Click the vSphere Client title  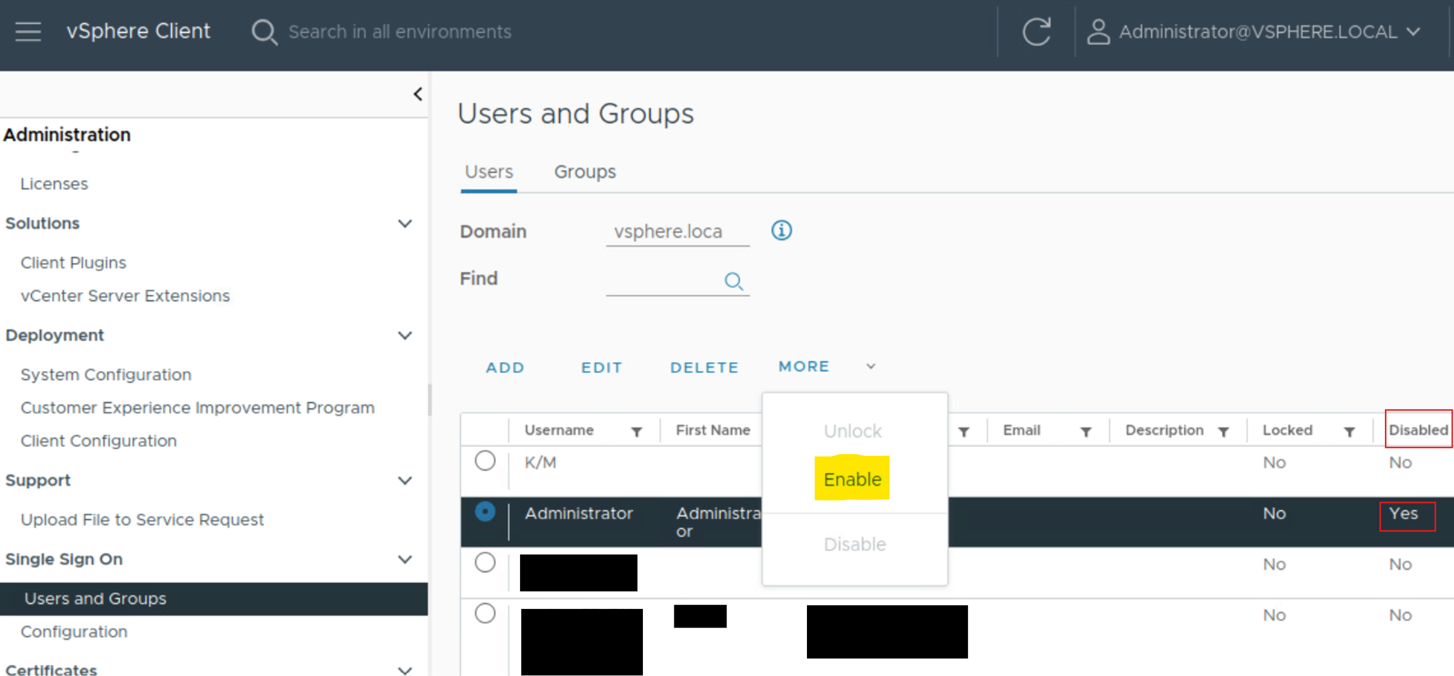139,31
